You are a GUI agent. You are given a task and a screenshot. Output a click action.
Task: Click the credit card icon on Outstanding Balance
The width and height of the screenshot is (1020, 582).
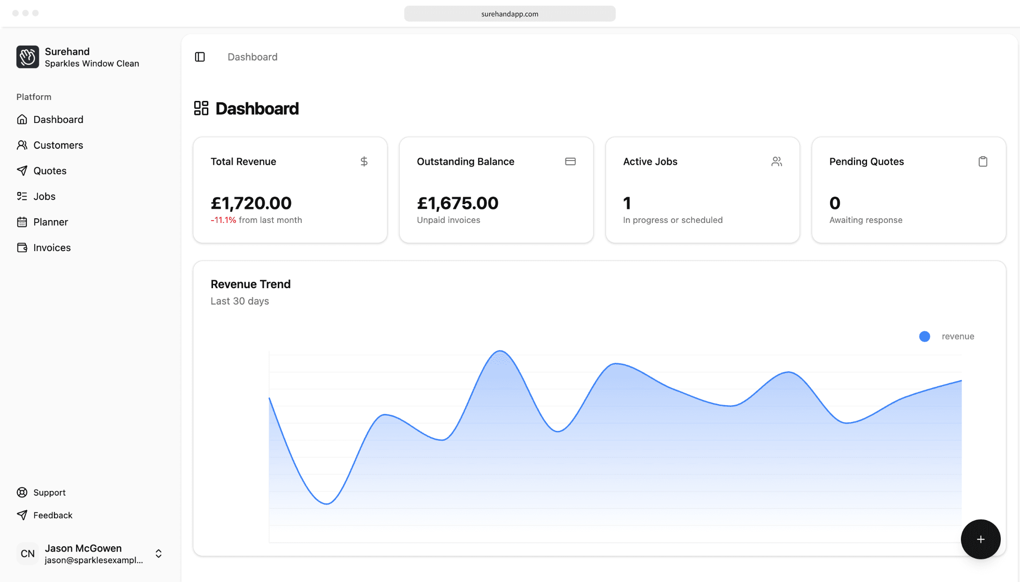click(570, 161)
